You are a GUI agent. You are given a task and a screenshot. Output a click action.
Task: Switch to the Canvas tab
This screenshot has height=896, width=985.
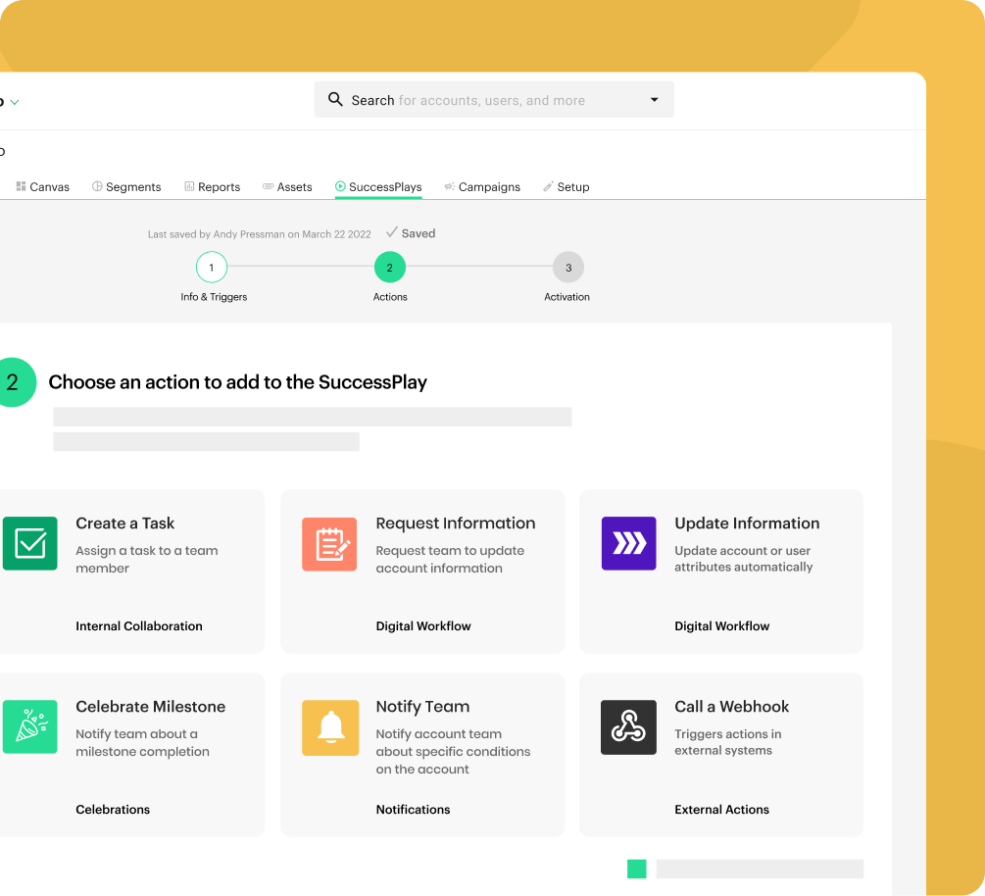click(43, 186)
